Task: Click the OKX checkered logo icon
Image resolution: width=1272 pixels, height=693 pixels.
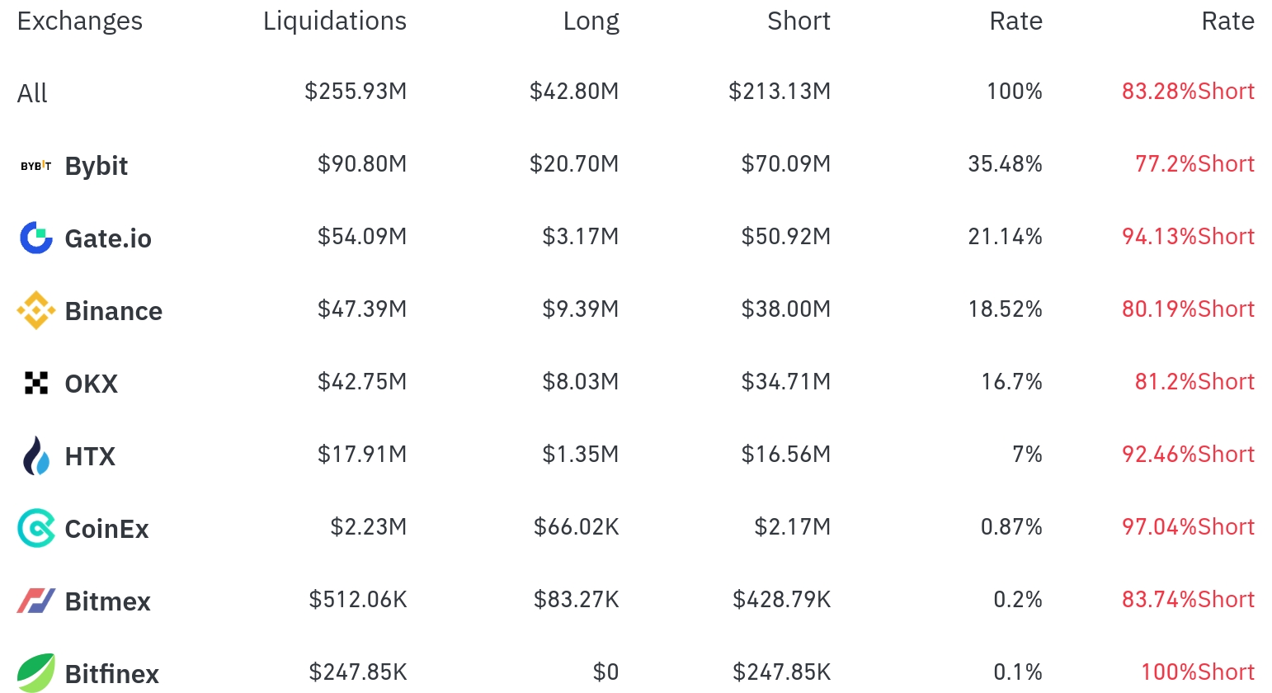Action: tap(35, 383)
